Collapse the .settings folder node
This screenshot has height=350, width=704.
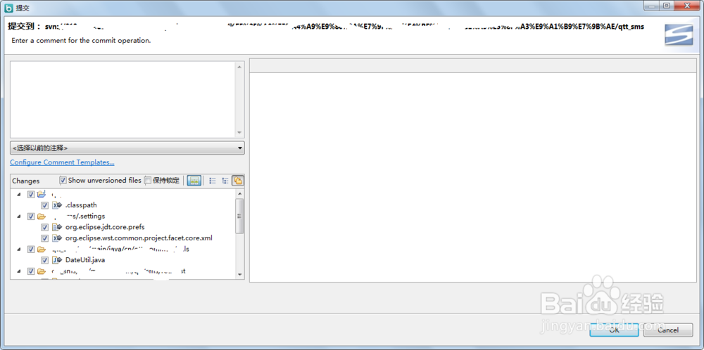18,216
